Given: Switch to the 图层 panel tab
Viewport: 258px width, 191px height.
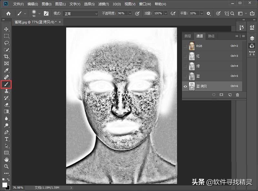Looking at the screenshot, I should 188,36.
